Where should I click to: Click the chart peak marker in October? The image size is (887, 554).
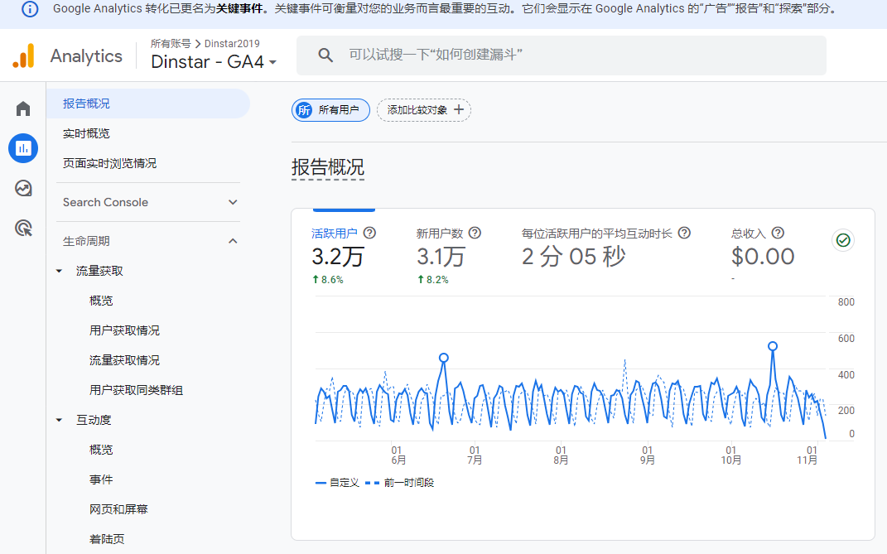[773, 346]
